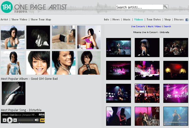Click the search magnifier icon button
The width and height of the screenshot is (189, 128).
click(x=166, y=7)
